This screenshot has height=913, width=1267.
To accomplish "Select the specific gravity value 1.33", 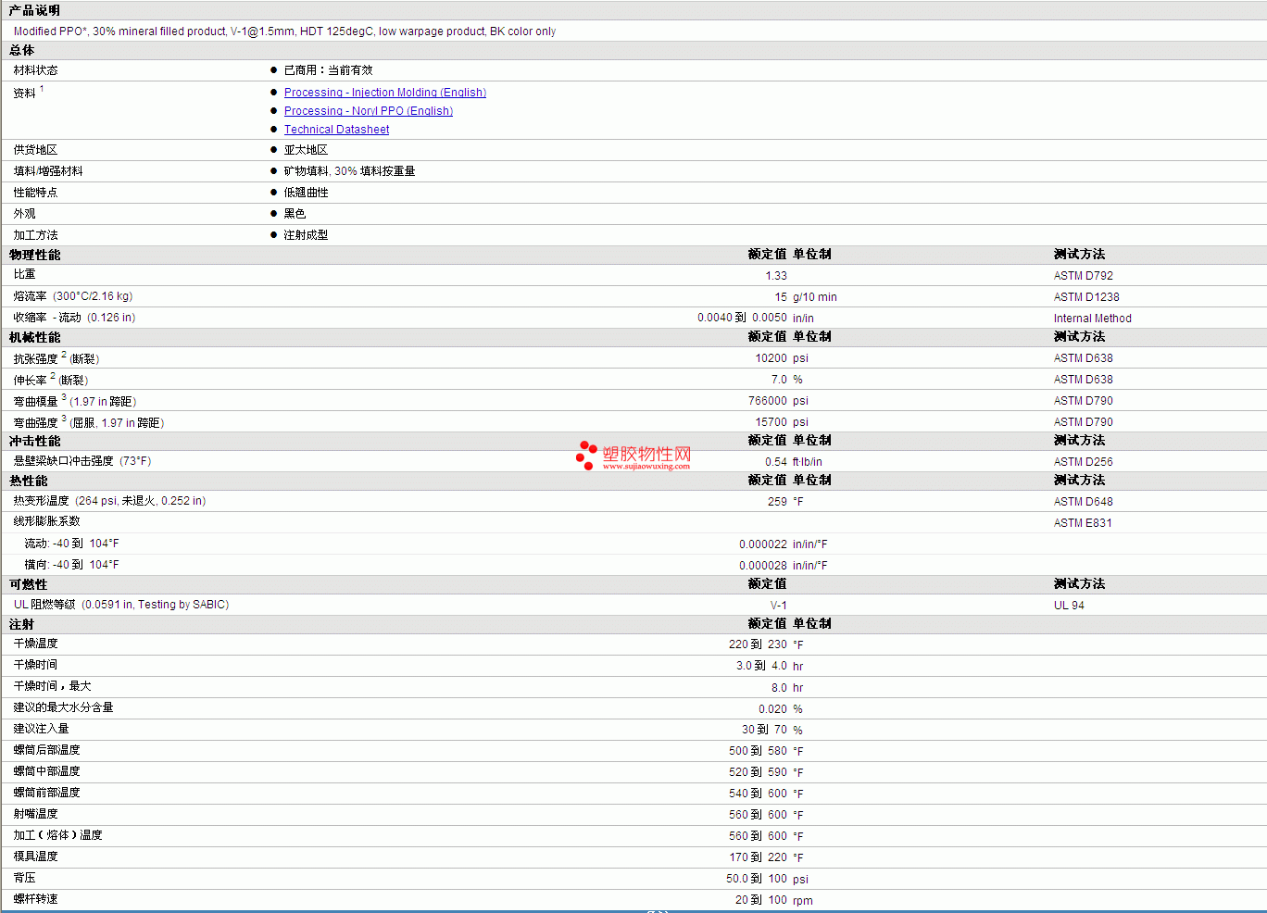I will [x=776, y=276].
